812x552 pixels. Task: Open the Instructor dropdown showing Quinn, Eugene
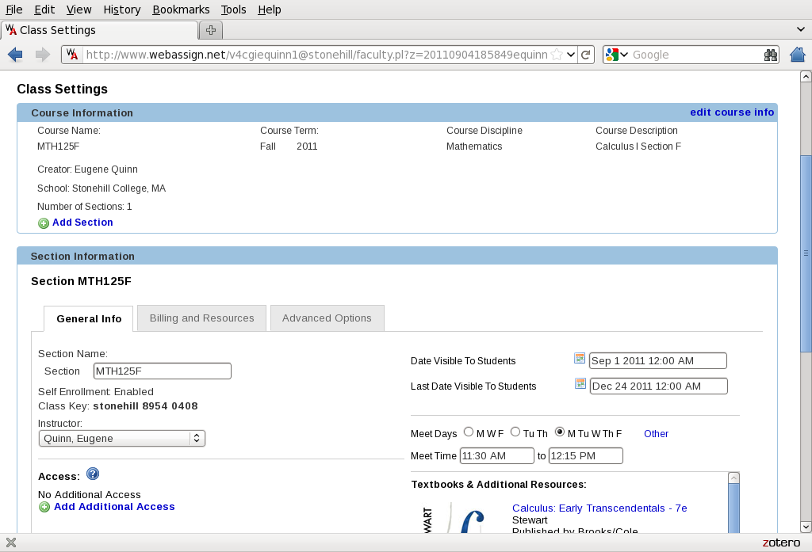click(121, 438)
